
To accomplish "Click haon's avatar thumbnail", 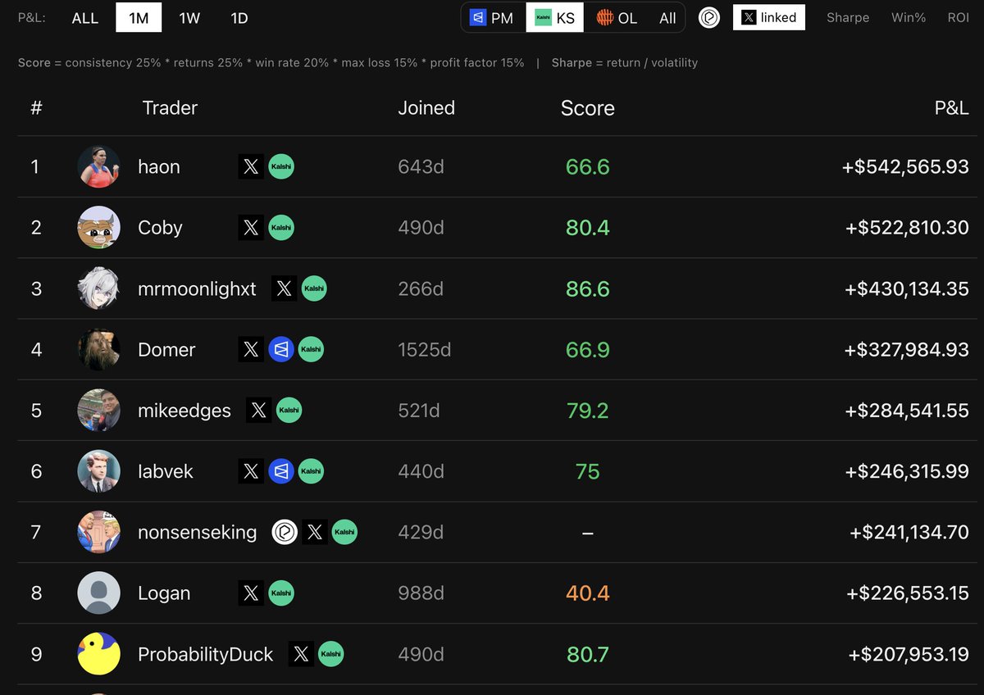I will 98,166.
